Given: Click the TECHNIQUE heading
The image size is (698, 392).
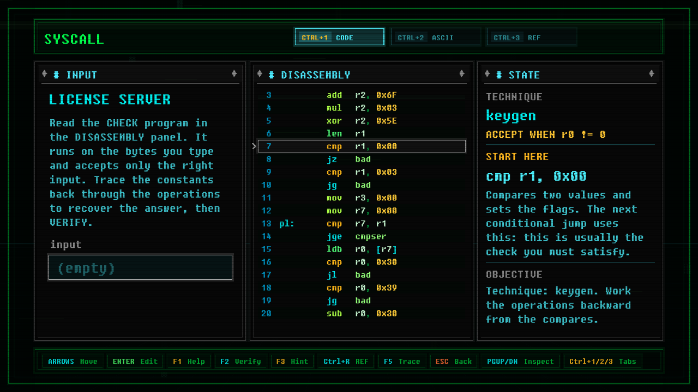Looking at the screenshot, I should (514, 97).
